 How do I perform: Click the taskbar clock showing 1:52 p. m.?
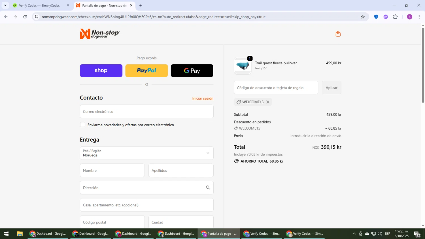click(401, 234)
